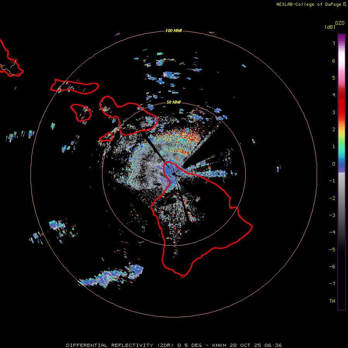The image size is (348, 348).
Task: Click the NEXLAB logo icon beside DuPage
Action: (x=345, y=4)
